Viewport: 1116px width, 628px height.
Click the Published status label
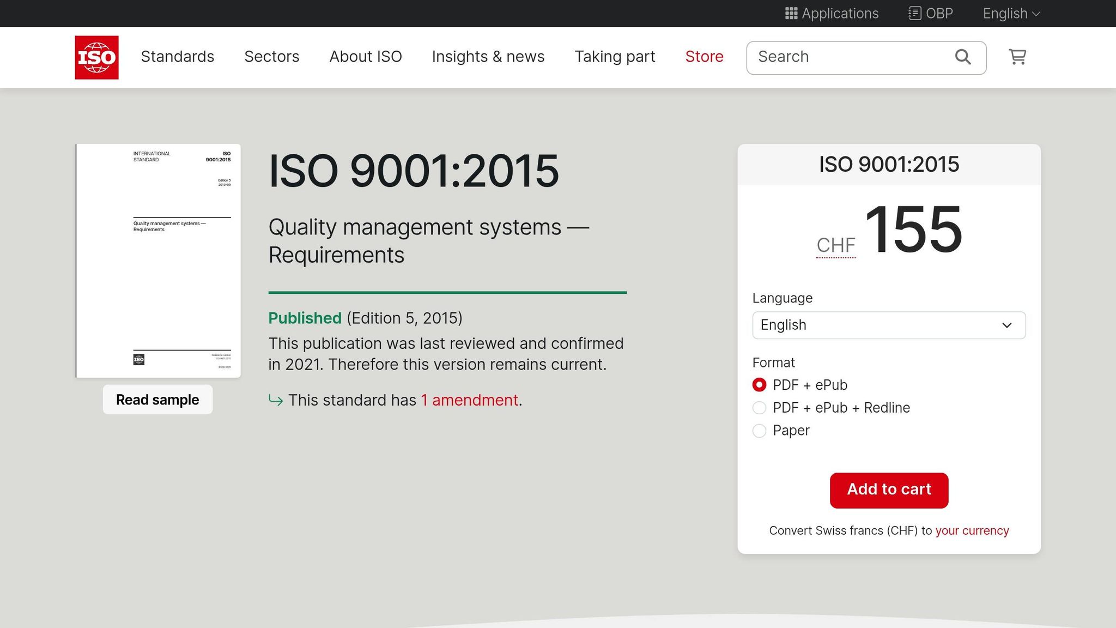click(x=305, y=318)
